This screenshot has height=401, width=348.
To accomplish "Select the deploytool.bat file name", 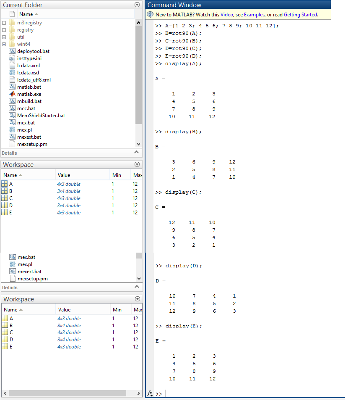I will 34,51.
